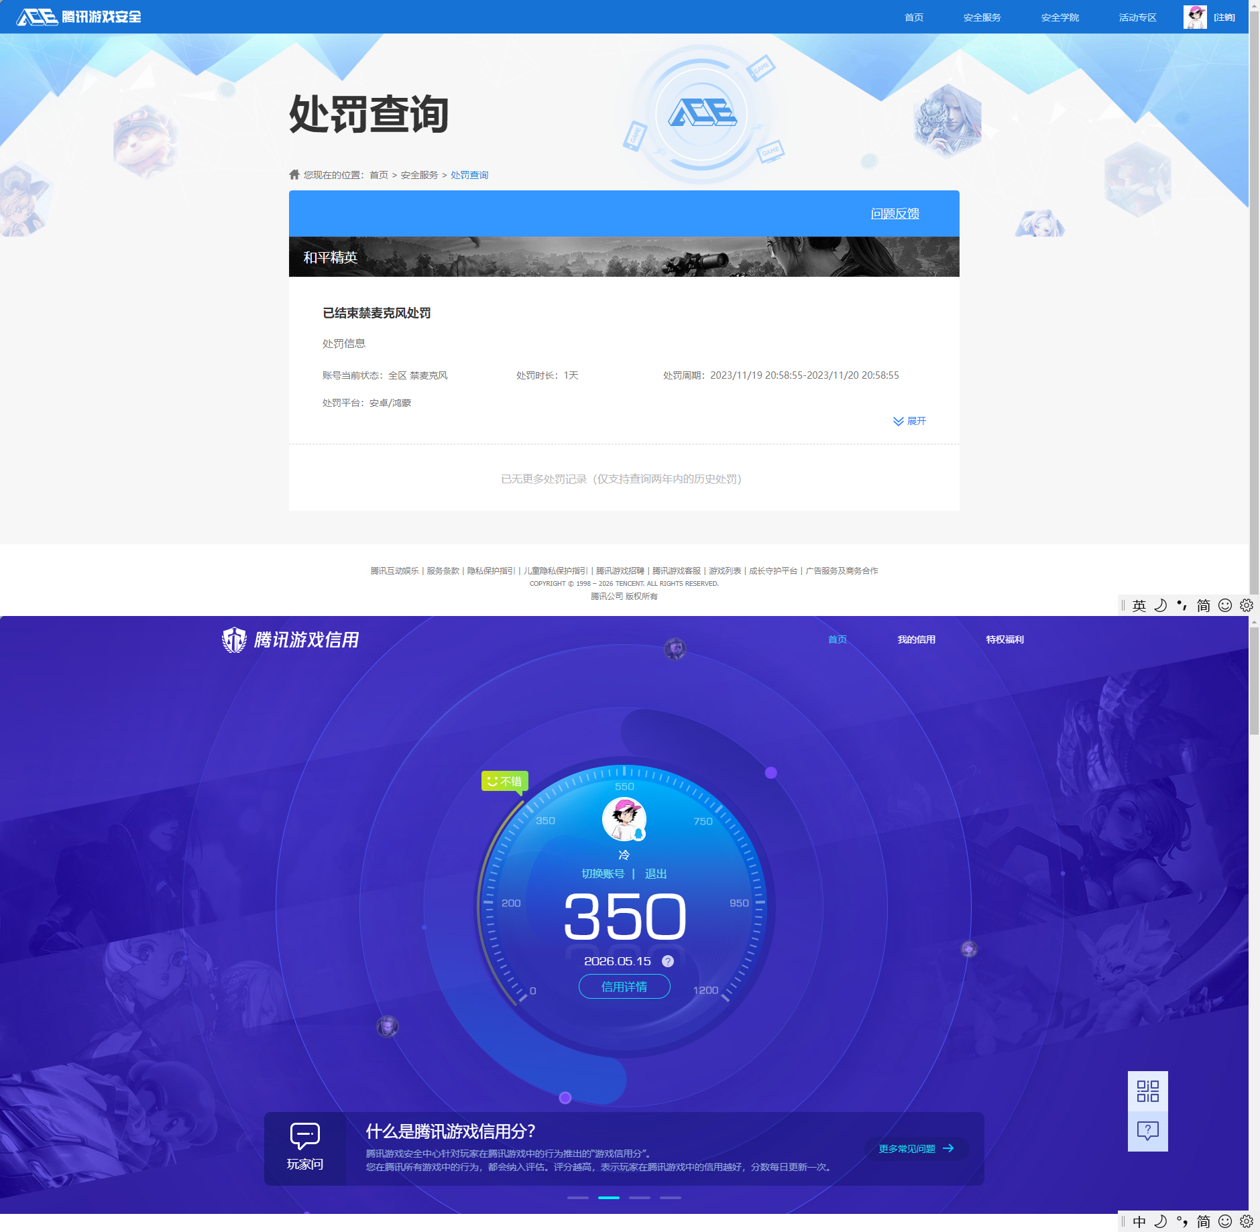Open 腾讯游戏客服 footer link
The height and width of the screenshot is (1232, 1260).
tap(677, 571)
